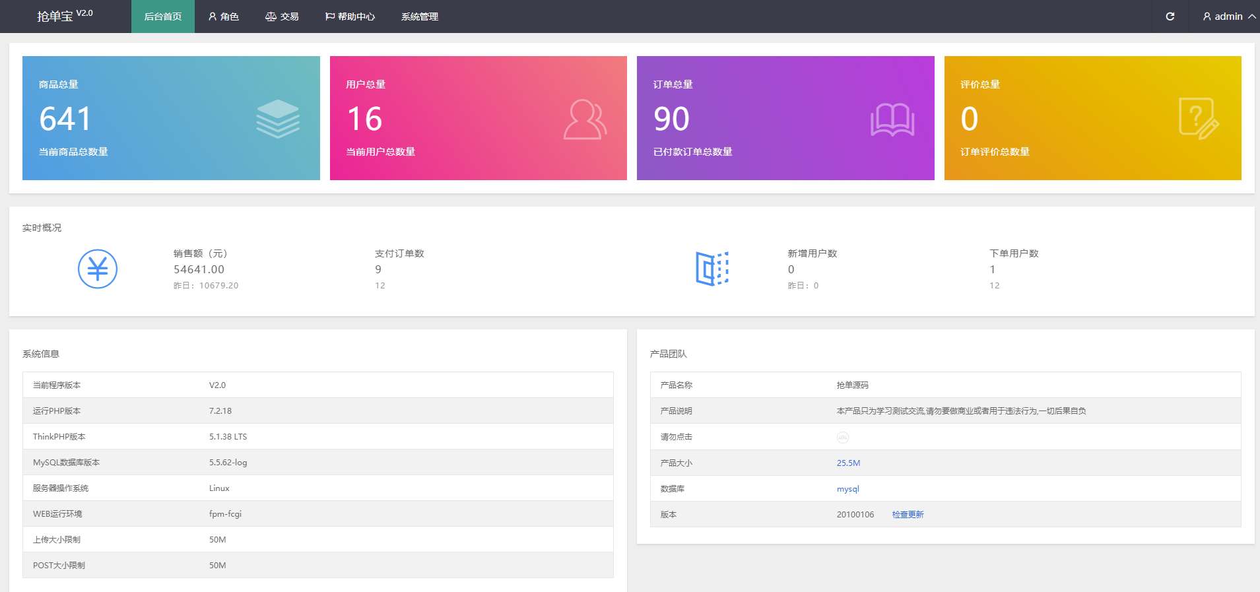Click the 50M value in 上传大小限制 row
Image resolution: width=1260 pixels, height=592 pixels.
218,540
